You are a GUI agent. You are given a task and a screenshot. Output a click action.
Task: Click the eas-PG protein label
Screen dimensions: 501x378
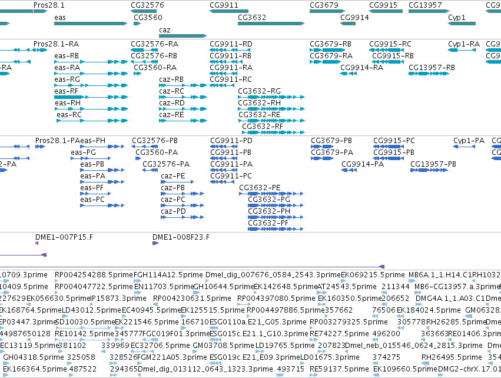point(84,152)
